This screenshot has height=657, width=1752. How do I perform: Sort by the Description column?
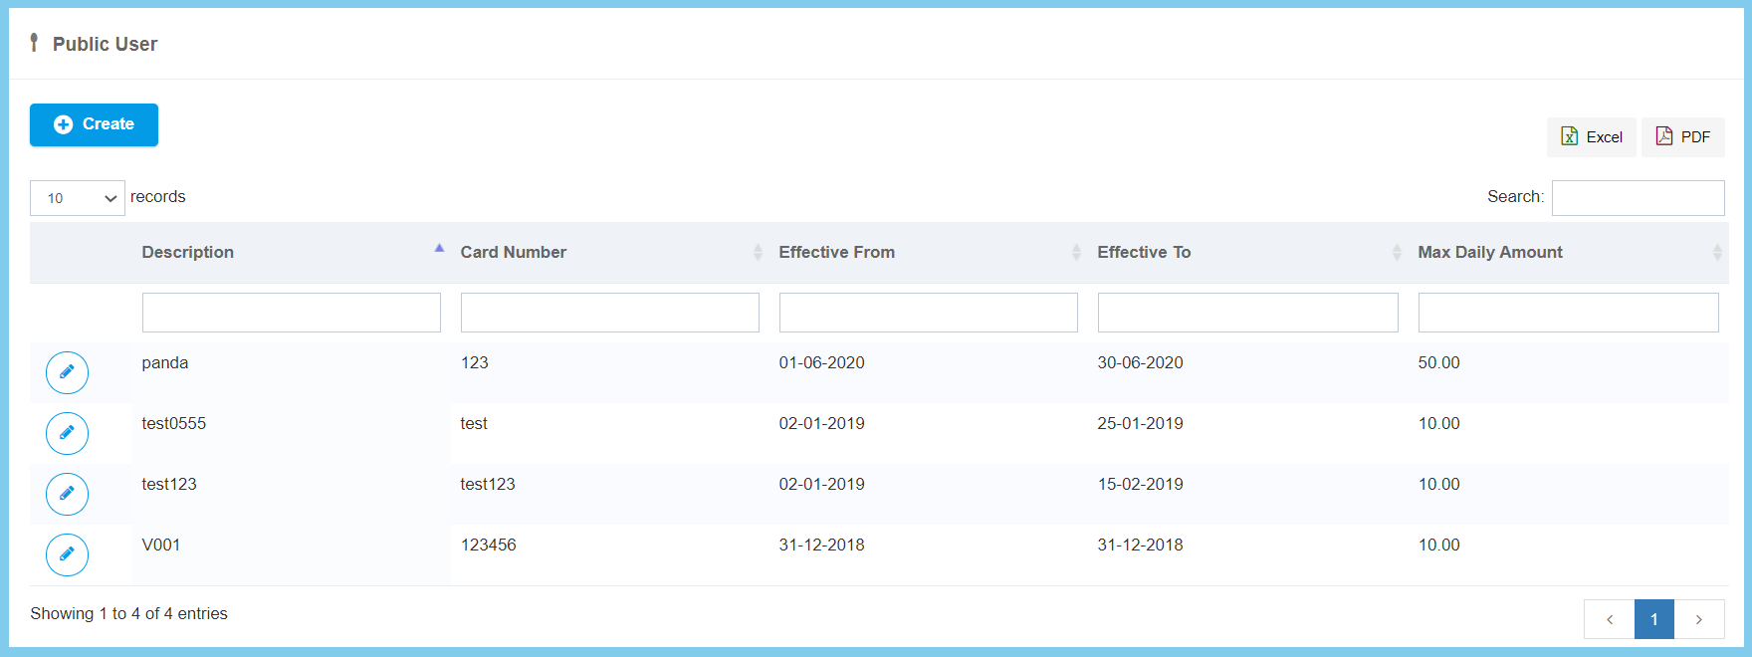coord(188,253)
